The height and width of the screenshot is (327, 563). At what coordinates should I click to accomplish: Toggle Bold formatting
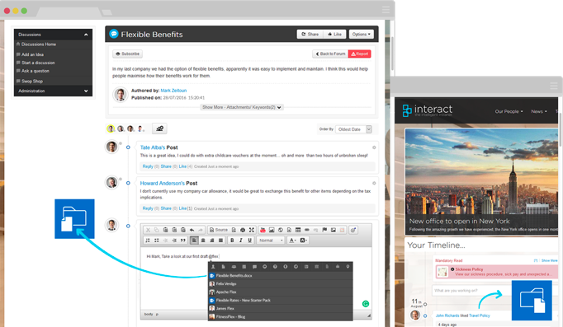232,241
